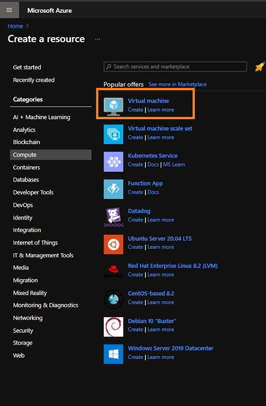Screen dimensions: 266x406
Task: Open the ellipsis more options menu
Action: [x=97, y=39]
